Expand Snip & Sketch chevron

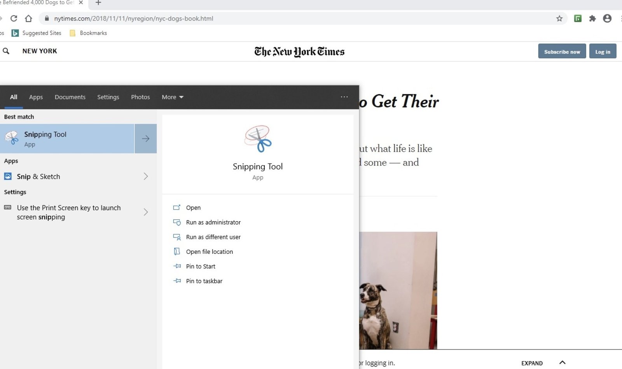(x=146, y=177)
